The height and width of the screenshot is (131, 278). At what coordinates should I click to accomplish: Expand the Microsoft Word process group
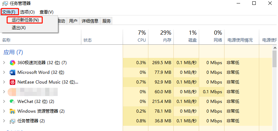[4, 72]
